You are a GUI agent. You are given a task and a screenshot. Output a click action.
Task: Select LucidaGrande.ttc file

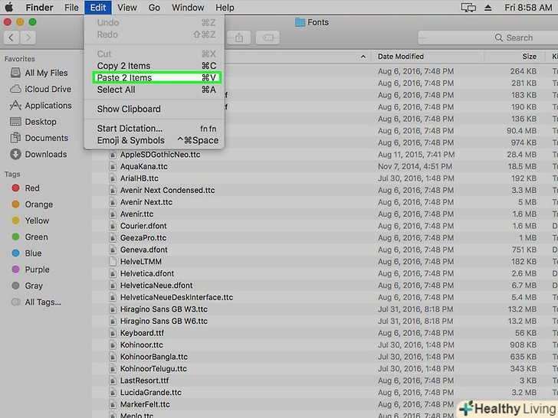(x=150, y=393)
